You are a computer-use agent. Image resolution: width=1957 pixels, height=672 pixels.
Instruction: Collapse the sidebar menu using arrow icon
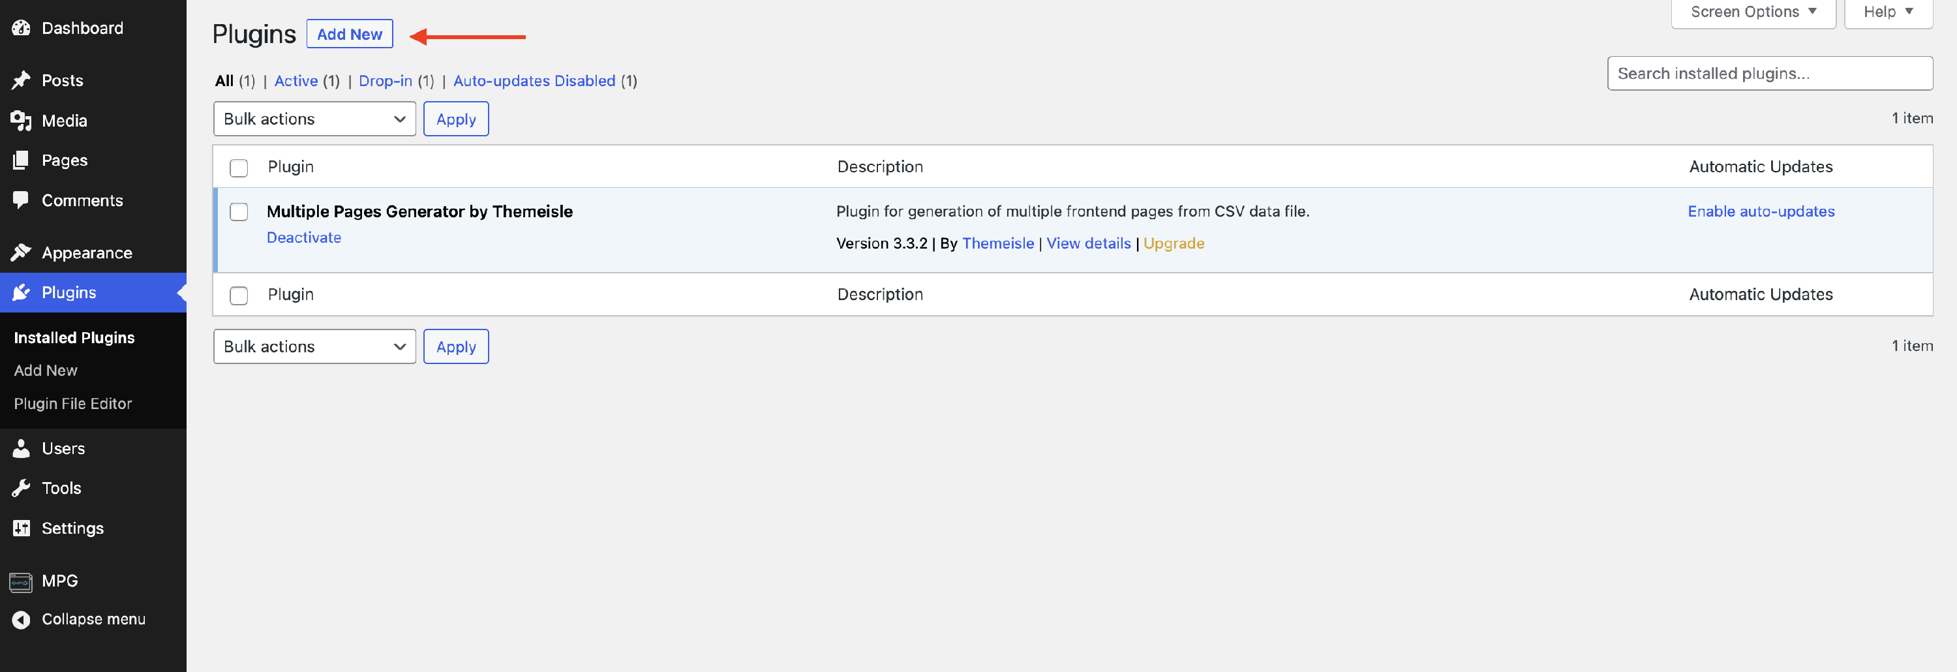coord(22,620)
